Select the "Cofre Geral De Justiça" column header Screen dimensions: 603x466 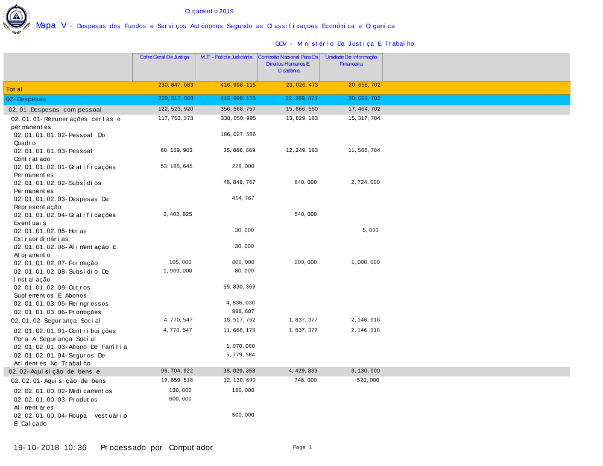(164, 57)
